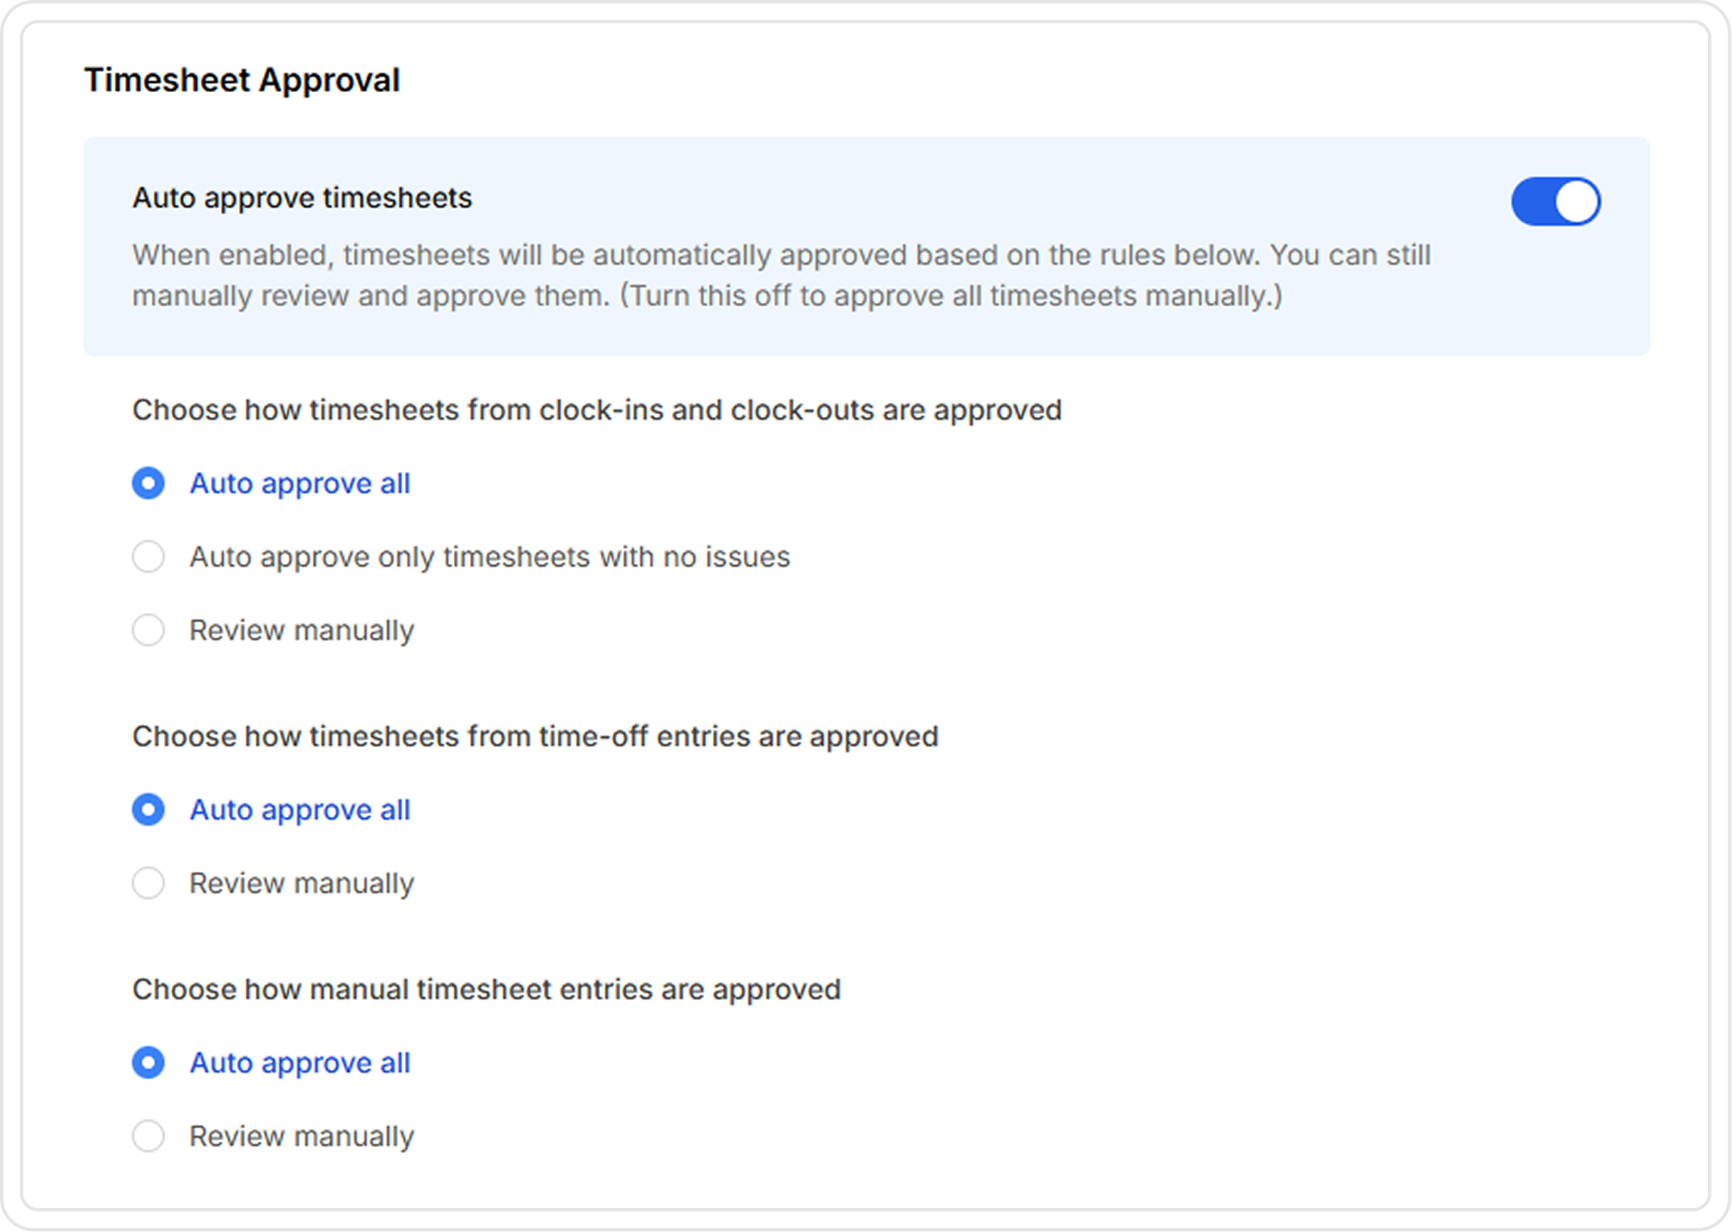Toggle the Auto approve timesheets switch

1555,201
